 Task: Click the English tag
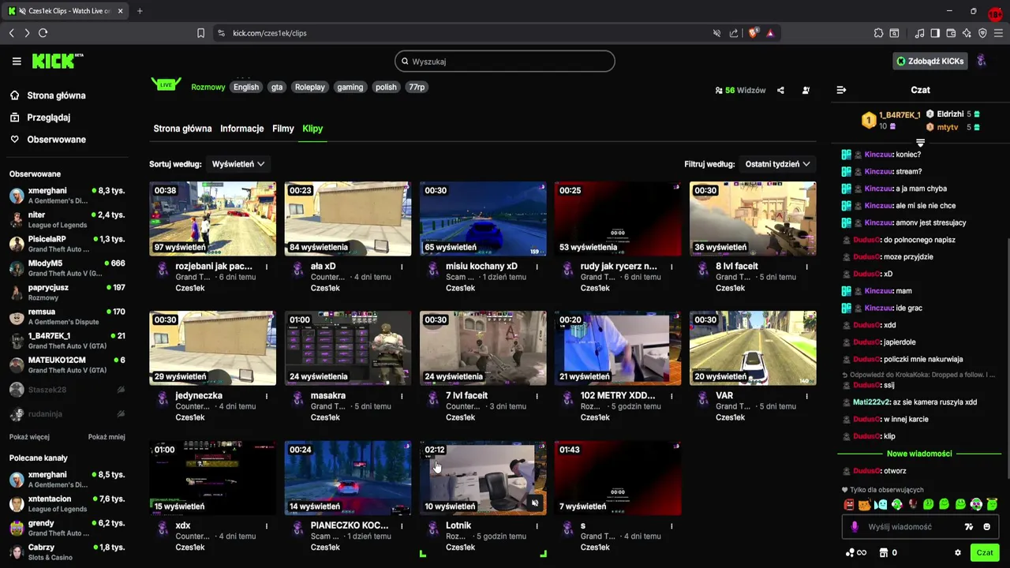coord(246,87)
